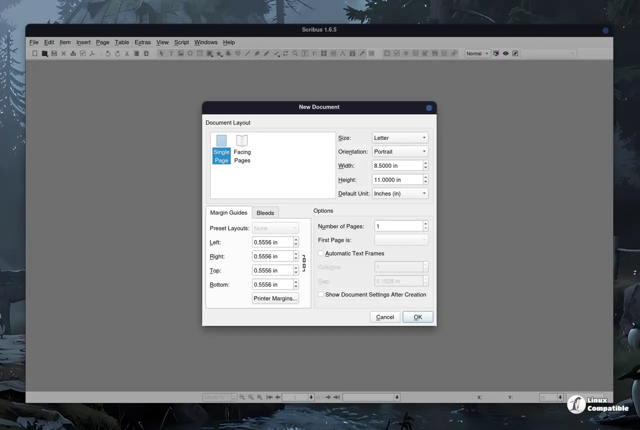
Task: Choose the Bezier Curve pen tool
Action: 257,53
